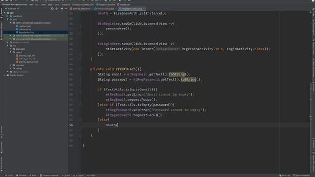This screenshot has width=315, height=177.
Task: Open Project panel settings gear
Action: click(x=62, y=9)
